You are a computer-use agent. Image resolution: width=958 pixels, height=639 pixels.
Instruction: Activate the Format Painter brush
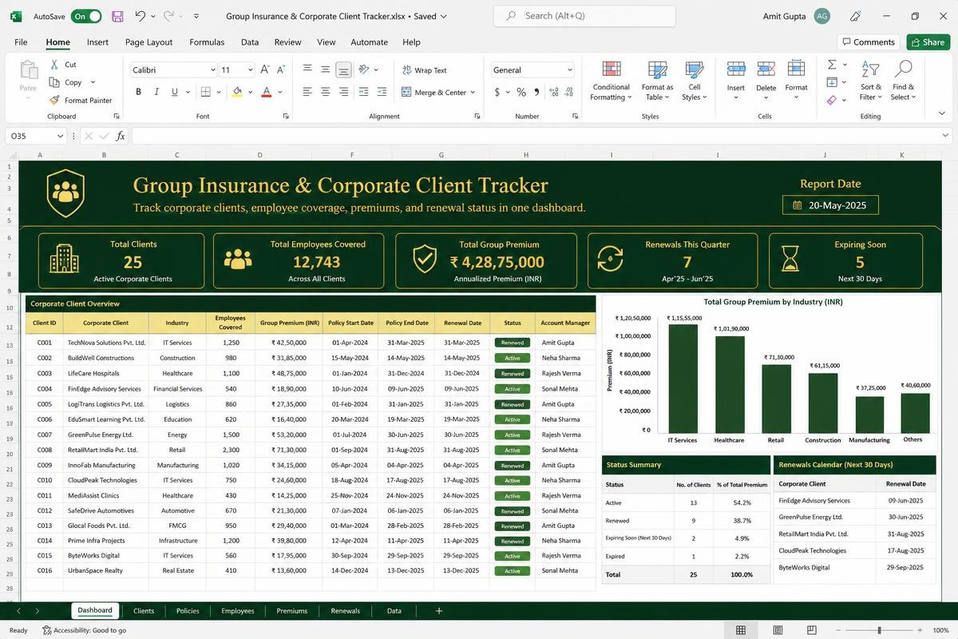(54, 101)
